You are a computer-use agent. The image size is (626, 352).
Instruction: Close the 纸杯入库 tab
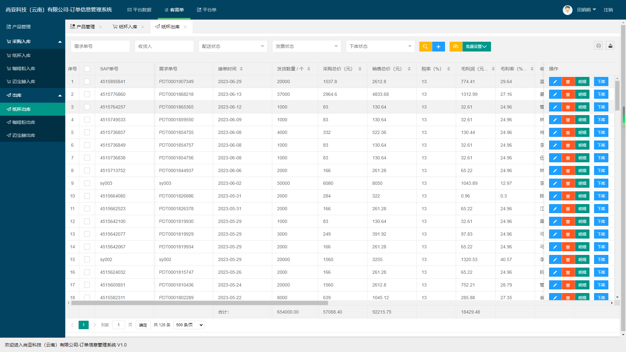(143, 27)
